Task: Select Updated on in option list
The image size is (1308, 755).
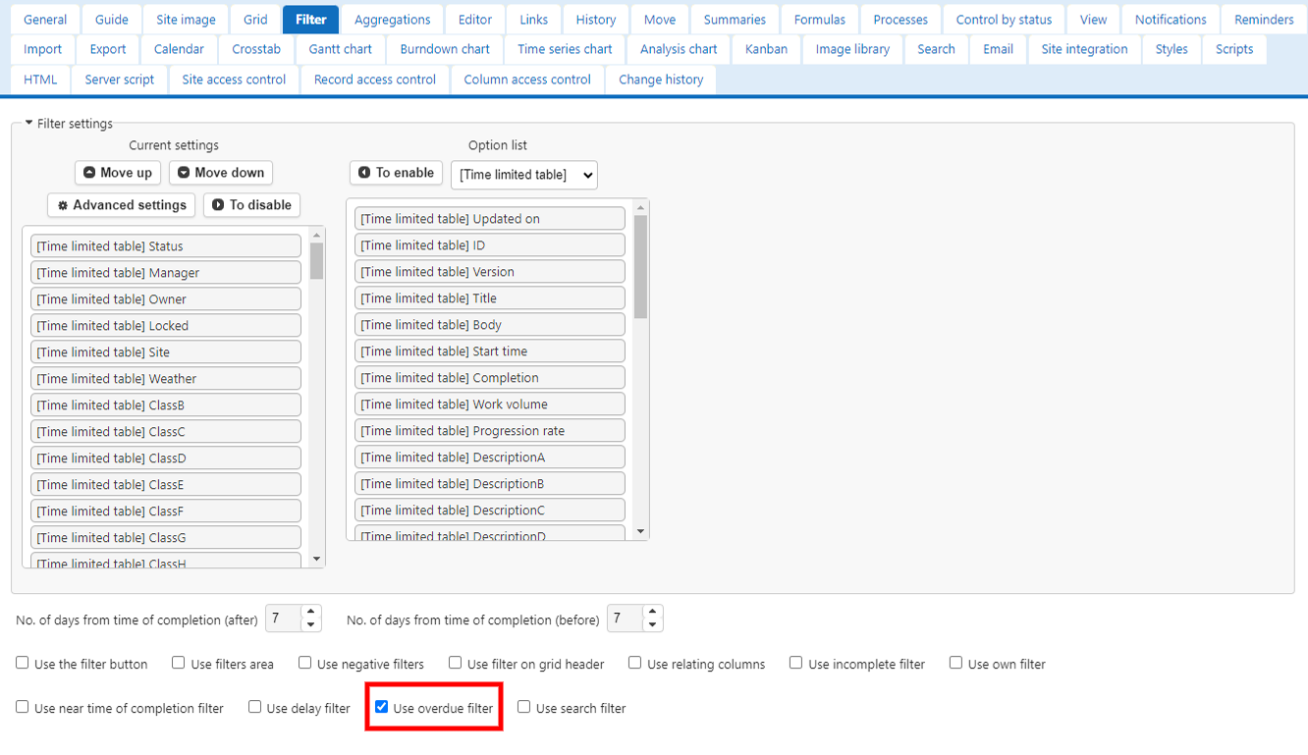Action: (x=490, y=219)
